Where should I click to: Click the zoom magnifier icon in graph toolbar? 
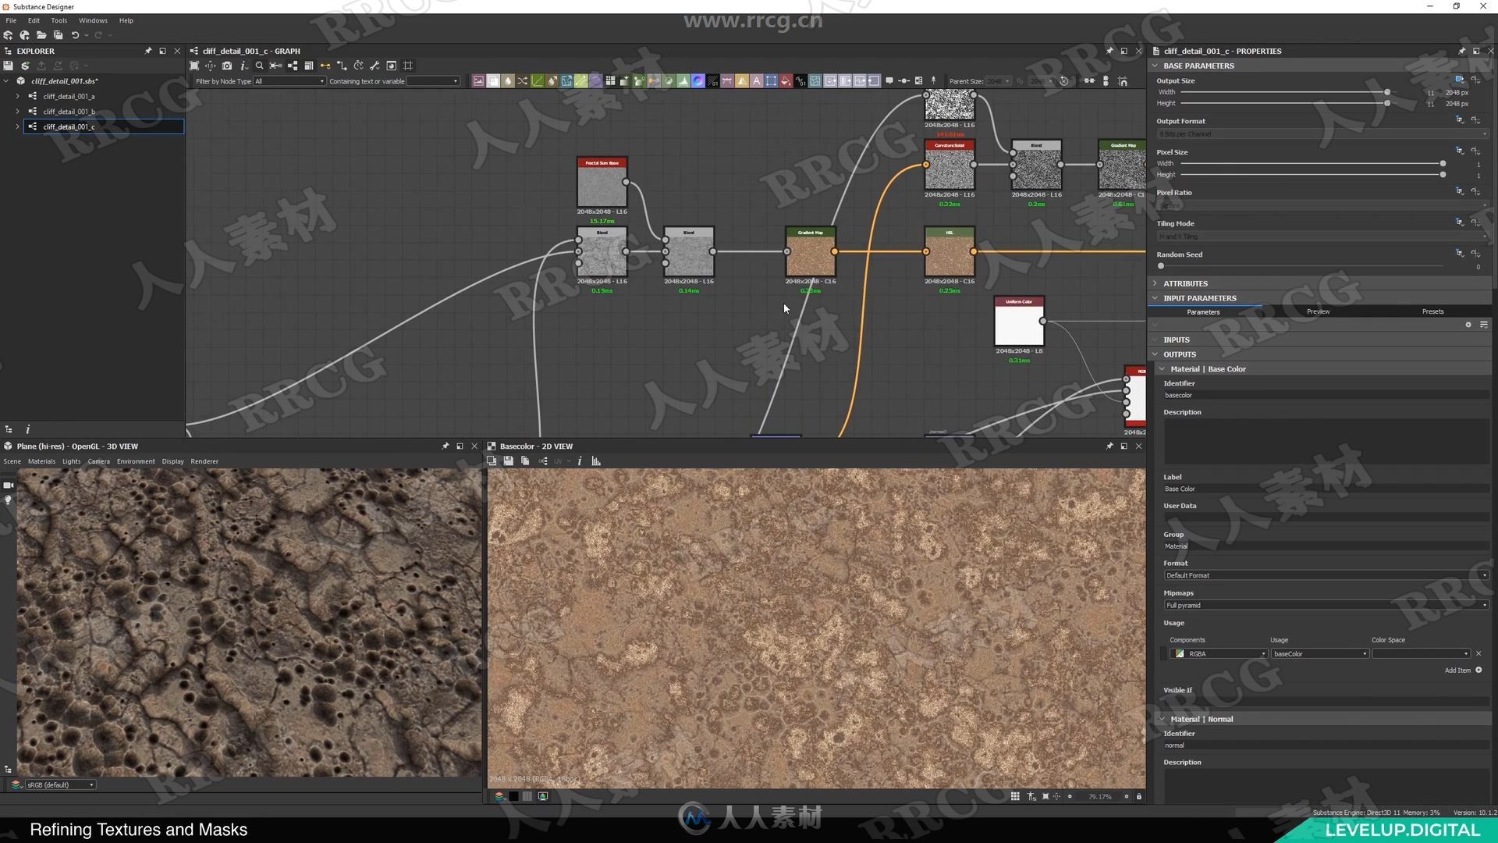[x=260, y=66]
